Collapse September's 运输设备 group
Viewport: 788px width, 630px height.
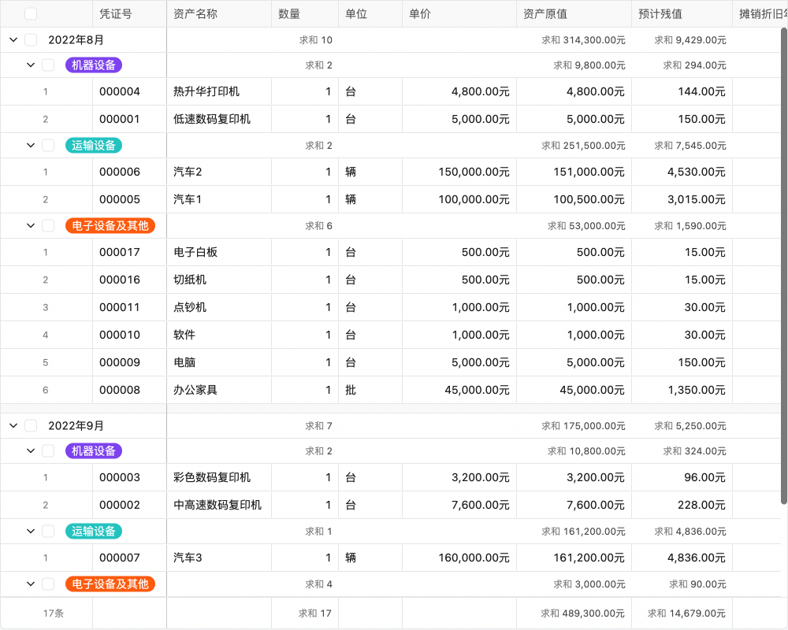point(30,531)
